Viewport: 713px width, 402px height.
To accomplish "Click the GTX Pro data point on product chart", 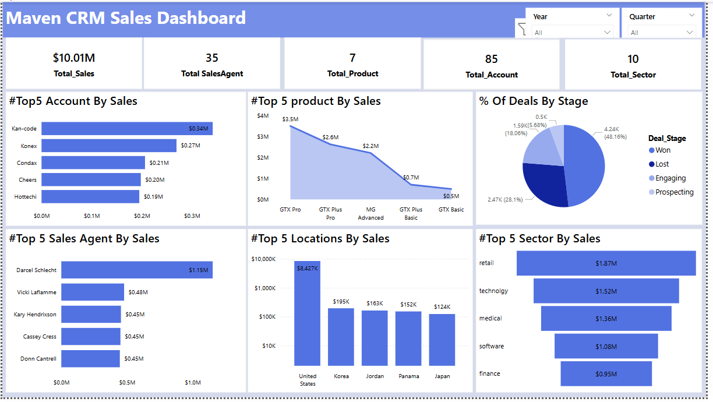I will (x=290, y=126).
